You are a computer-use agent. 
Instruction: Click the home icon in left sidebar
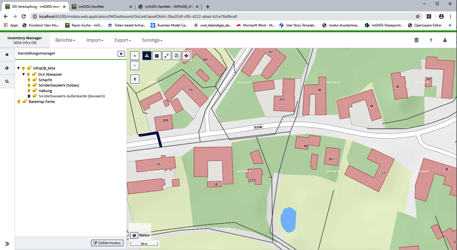coord(7,55)
